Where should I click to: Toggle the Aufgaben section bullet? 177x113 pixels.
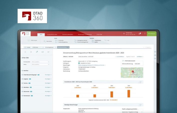(22, 79)
